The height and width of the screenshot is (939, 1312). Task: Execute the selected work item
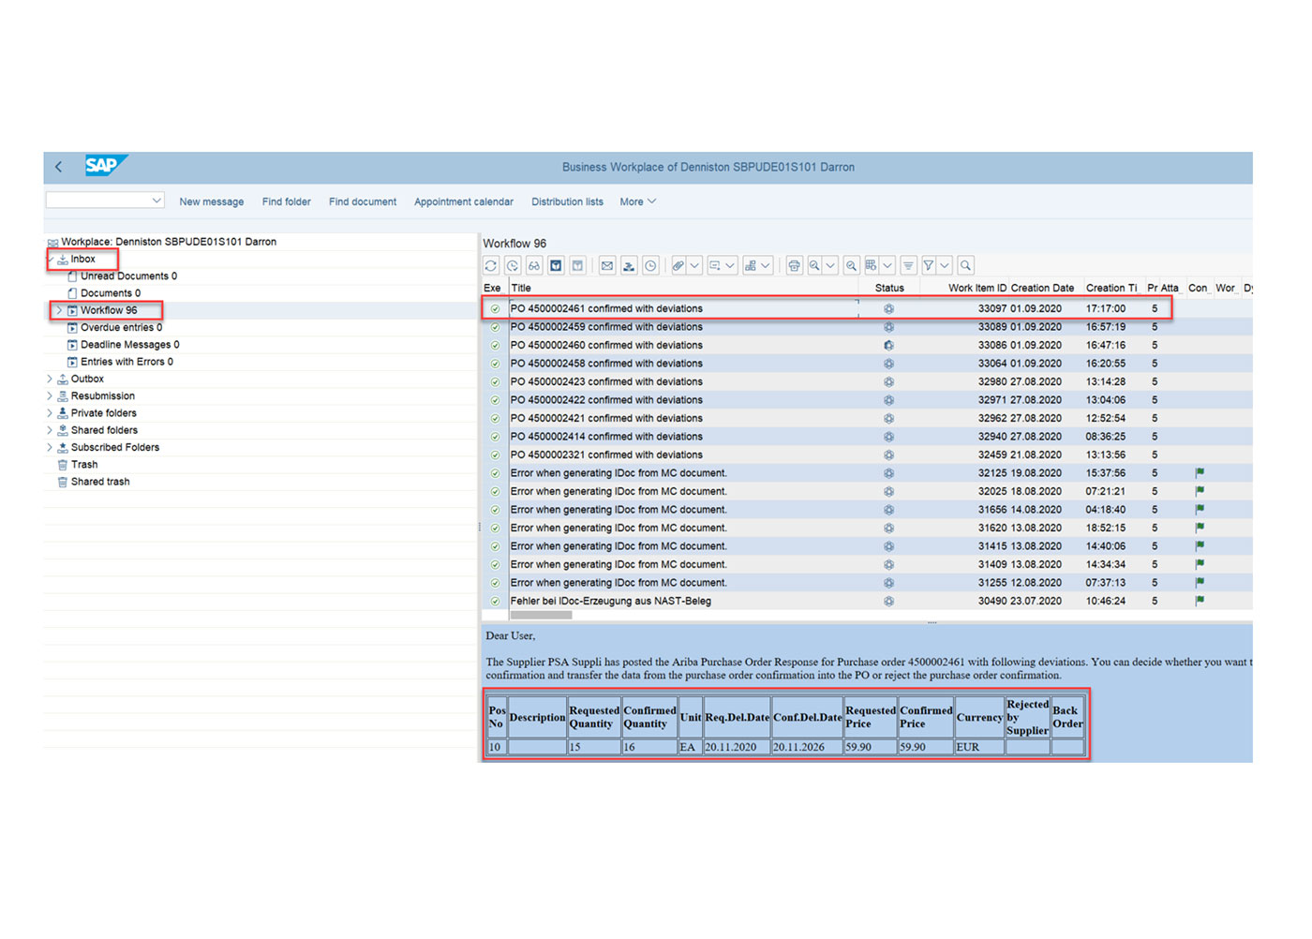(556, 265)
